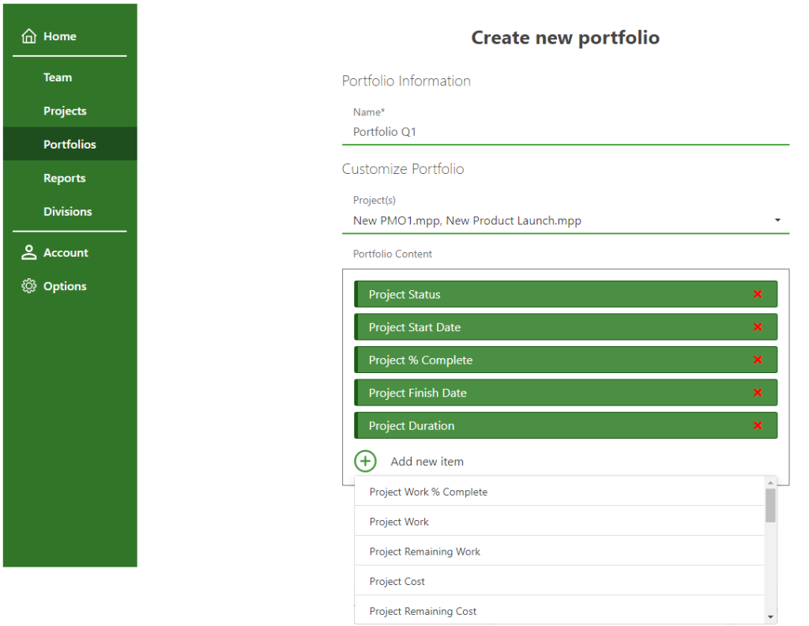The image size is (809, 626).
Task: Remove Project % Complete via its X icon
Action: tap(758, 360)
